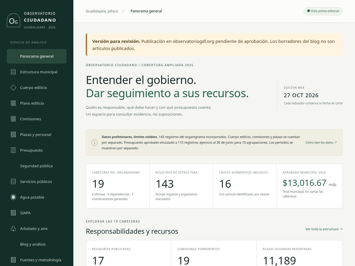Click the Plazas ocupadas reportadas value 11,189
This screenshot has width=355, height=266.
tap(279, 261)
